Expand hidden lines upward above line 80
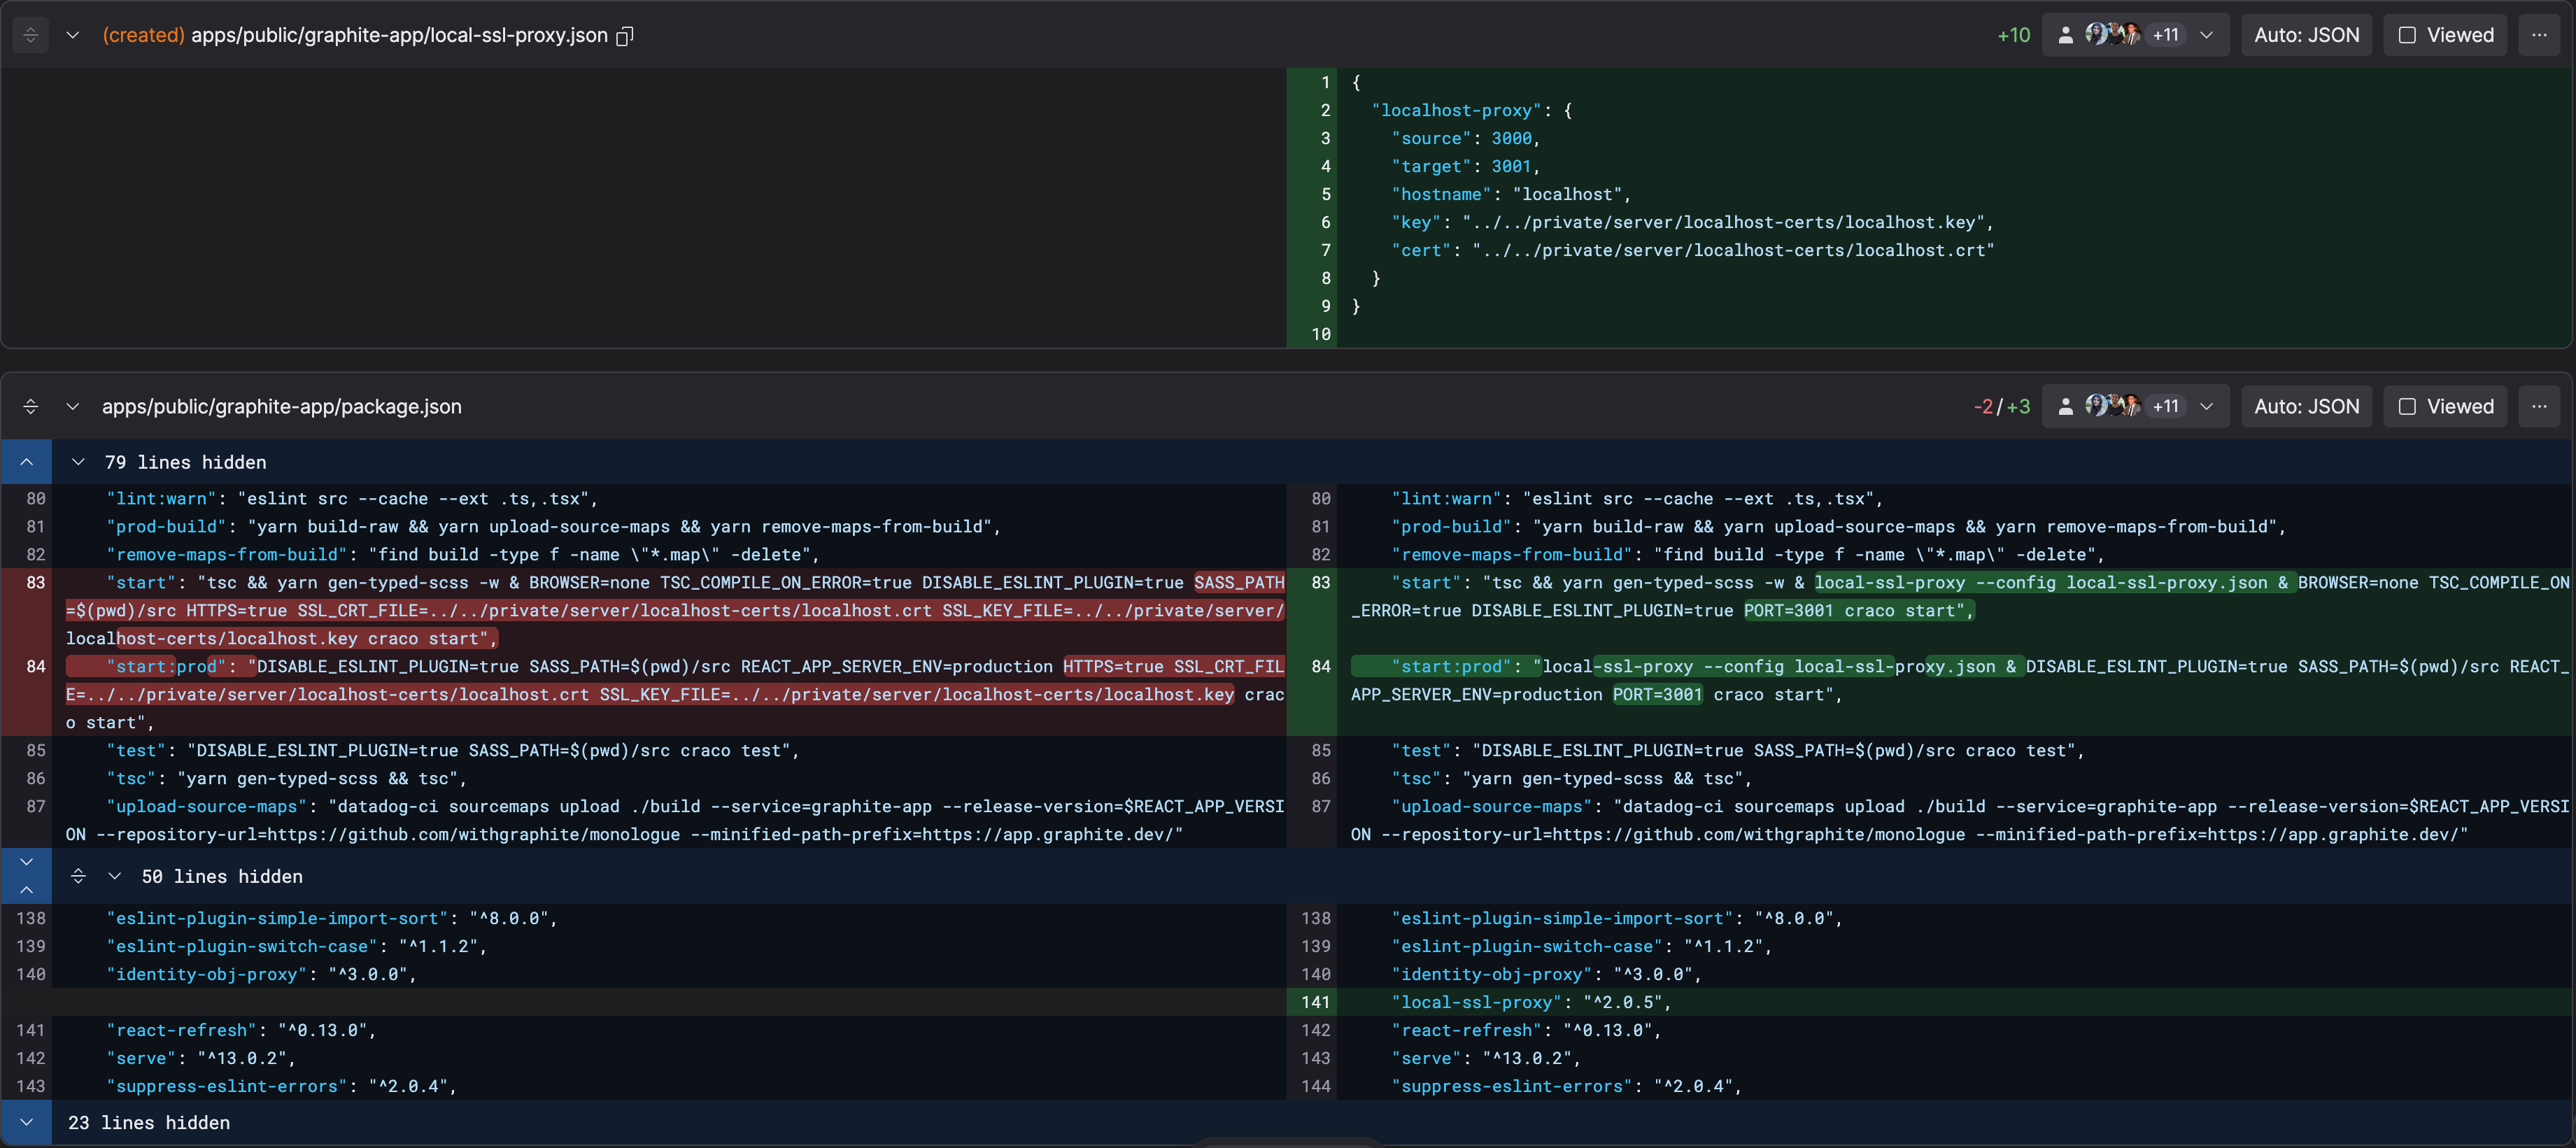2576x1148 pixels. coord(27,462)
